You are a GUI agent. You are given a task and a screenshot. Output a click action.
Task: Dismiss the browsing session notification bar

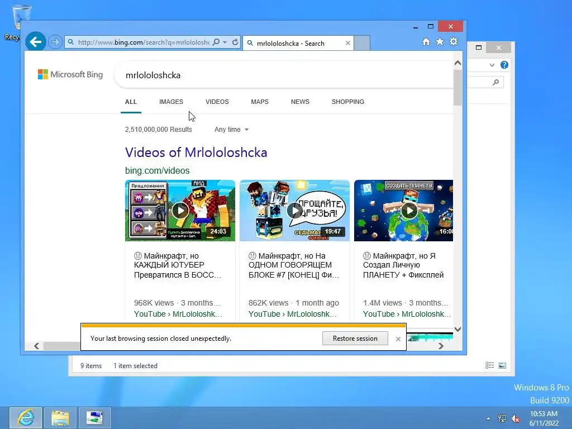[398, 339]
